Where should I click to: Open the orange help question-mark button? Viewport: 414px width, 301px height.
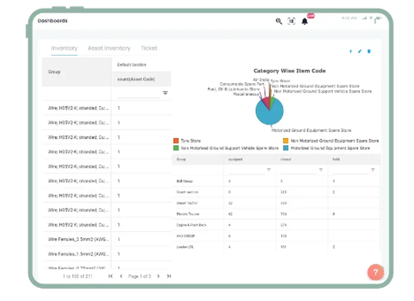coord(375,272)
